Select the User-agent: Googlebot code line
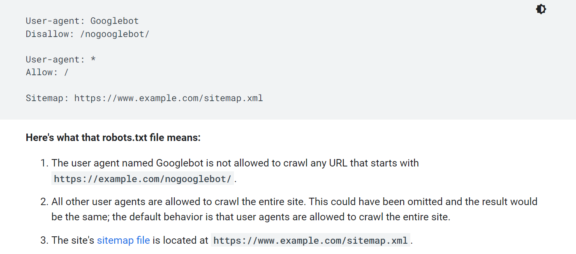Screen dimensions: 576x254 (82, 21)
